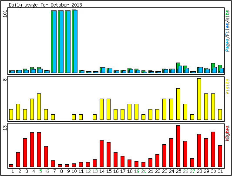This screenshot has height=176, width=232.
Task: Click day label "31" on the bottom axis
Action: [220, 171]
